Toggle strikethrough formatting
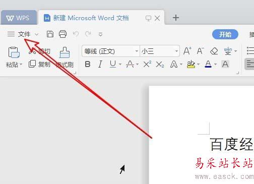 point(130,64)
